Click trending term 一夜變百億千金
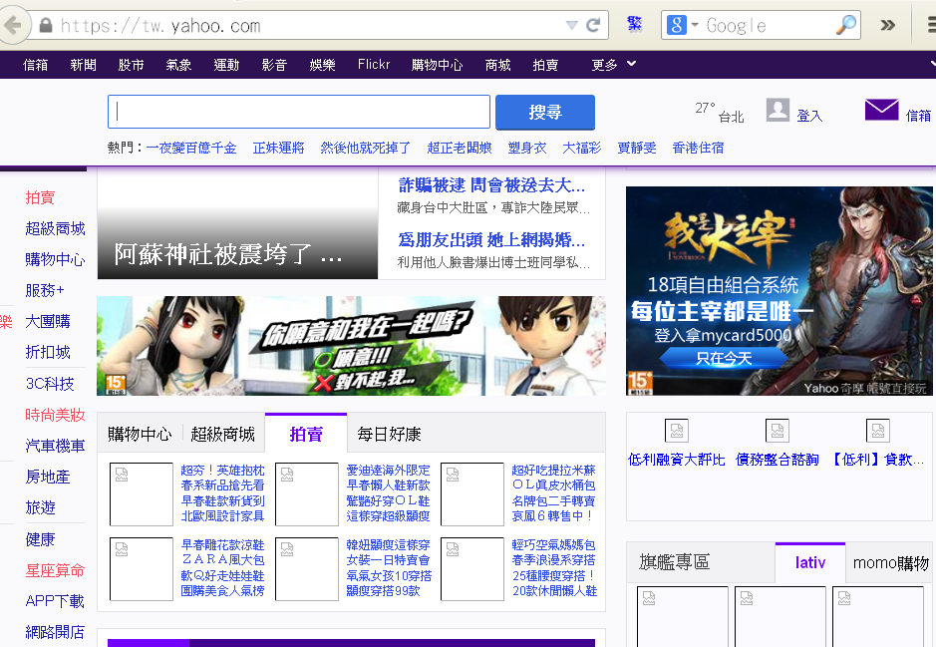936x647 pixels. tap(191, 148)
